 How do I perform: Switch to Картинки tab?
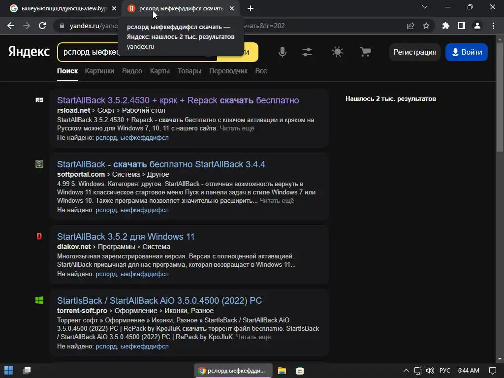[x=99, y=71]
